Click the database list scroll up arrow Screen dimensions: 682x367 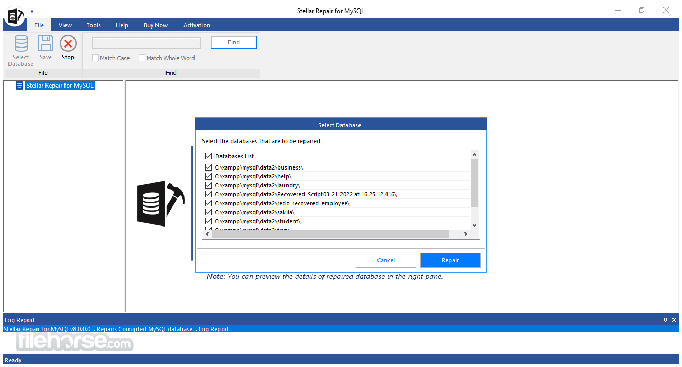pos(474,155)
